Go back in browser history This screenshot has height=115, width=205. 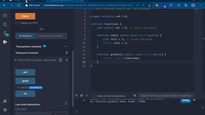[4, 5]
